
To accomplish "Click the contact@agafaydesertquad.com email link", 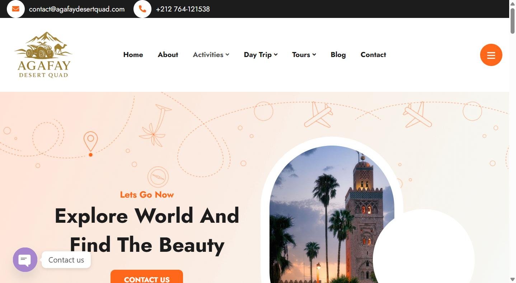I will [x=77, y=9].
